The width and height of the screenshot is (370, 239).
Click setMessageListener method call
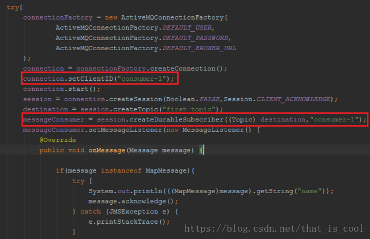(125, 130)
